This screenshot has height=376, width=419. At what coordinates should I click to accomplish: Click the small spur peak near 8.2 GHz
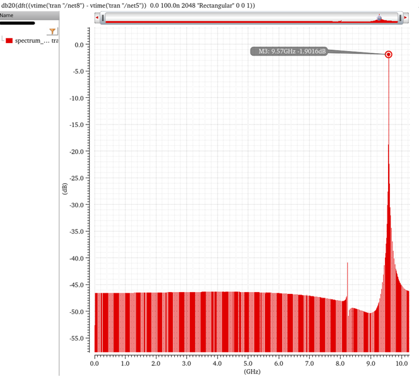pos(347,264)
